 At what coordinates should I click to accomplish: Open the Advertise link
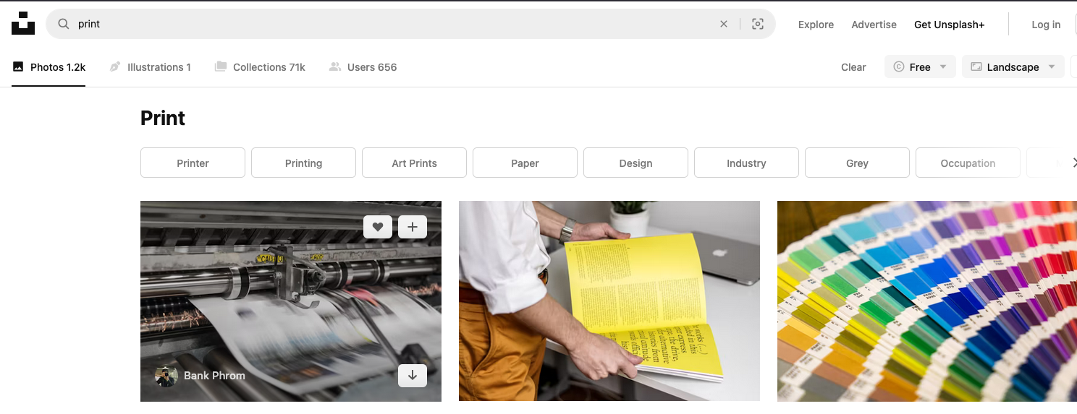874,25
